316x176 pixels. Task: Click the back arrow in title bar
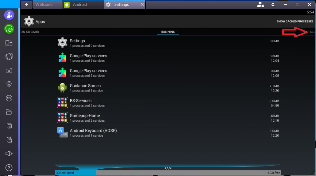27,4
